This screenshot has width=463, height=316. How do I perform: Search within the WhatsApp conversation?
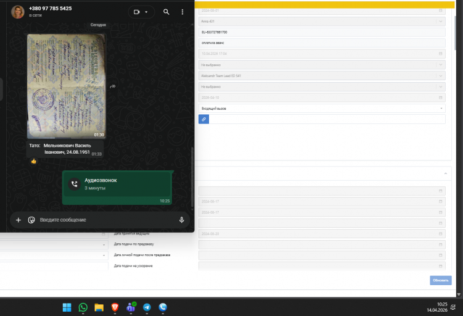(x=166, y=12)
